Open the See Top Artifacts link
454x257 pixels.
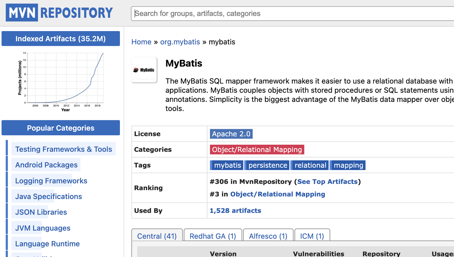click(327, 182)
